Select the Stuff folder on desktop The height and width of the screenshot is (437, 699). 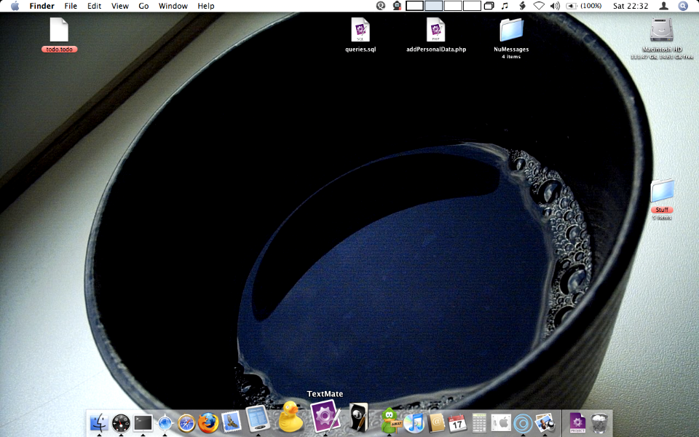pos(662,192)
